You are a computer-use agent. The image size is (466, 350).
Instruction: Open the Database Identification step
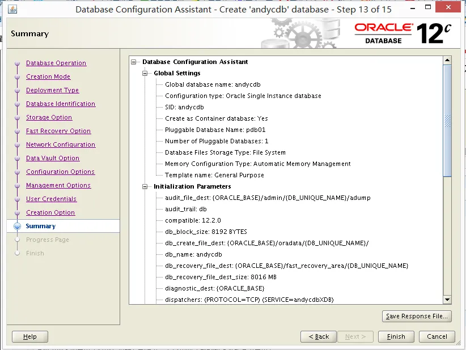(61, 104)
